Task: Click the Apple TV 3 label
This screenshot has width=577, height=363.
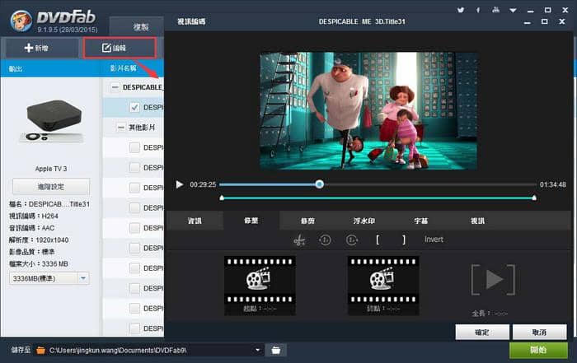Action: pos(51,169)
